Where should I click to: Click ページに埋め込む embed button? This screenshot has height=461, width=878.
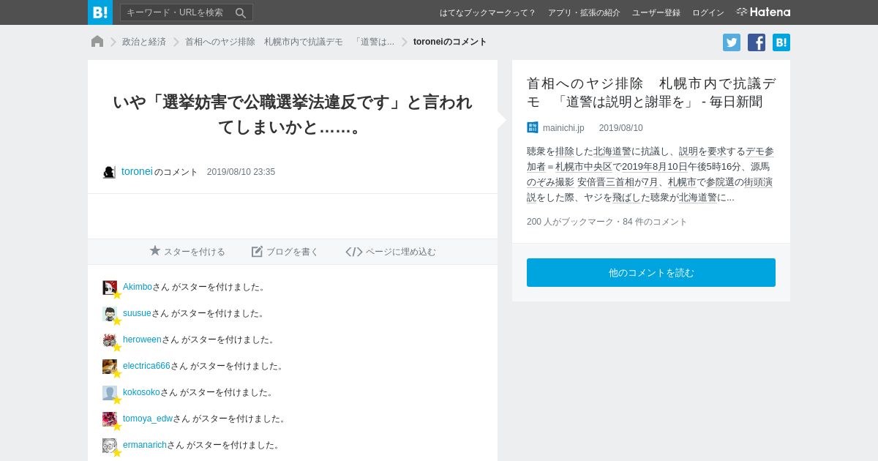click(x=391, y=251)
